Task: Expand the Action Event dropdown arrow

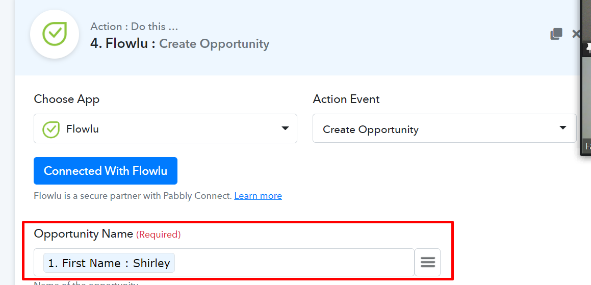Action: point(563,128)
